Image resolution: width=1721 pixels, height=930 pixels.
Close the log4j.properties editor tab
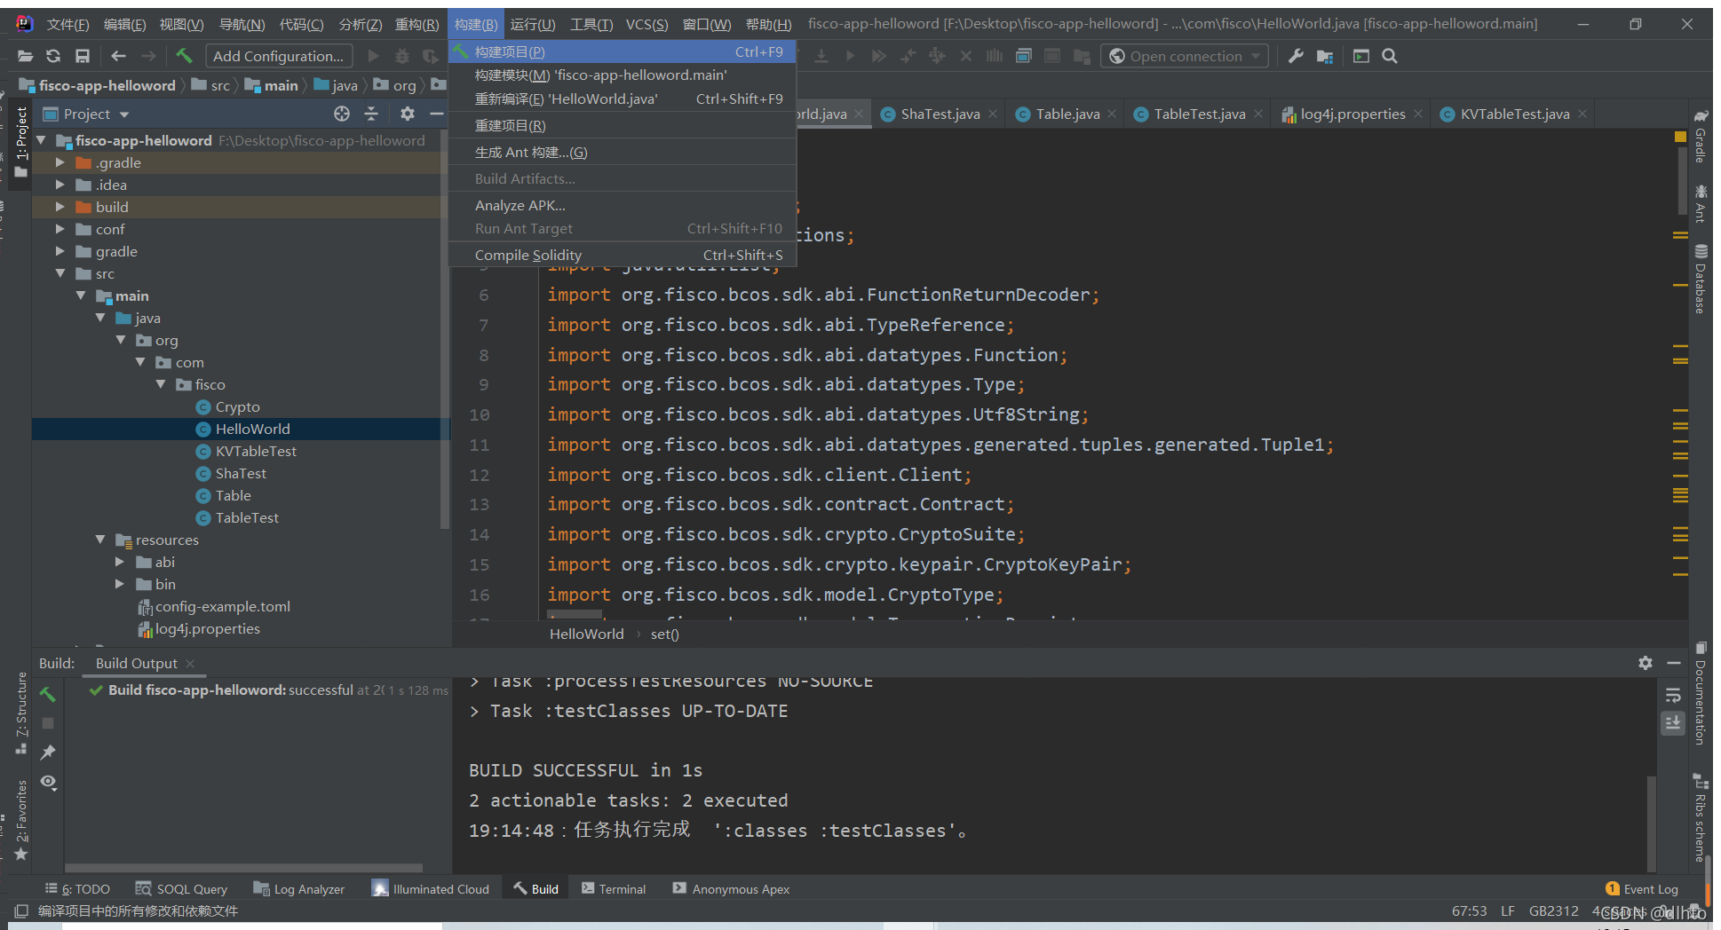pos(1418,114)
